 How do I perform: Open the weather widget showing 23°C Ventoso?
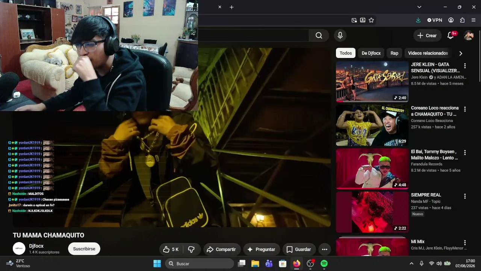pyautogui.click(x=19, y=263)
